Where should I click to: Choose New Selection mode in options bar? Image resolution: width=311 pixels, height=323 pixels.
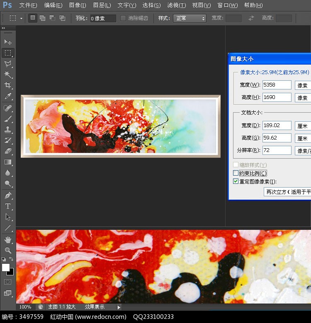coord(33,18)
